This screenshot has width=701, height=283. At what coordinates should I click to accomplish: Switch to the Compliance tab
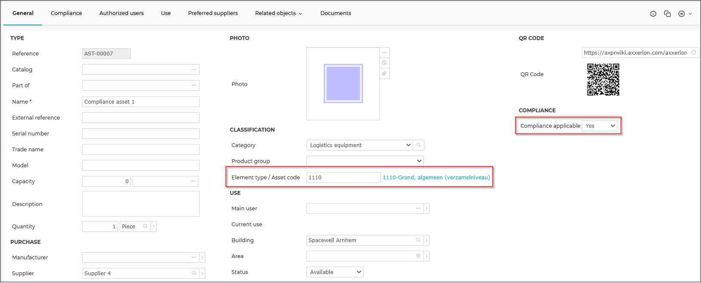(x=66, y=13)
